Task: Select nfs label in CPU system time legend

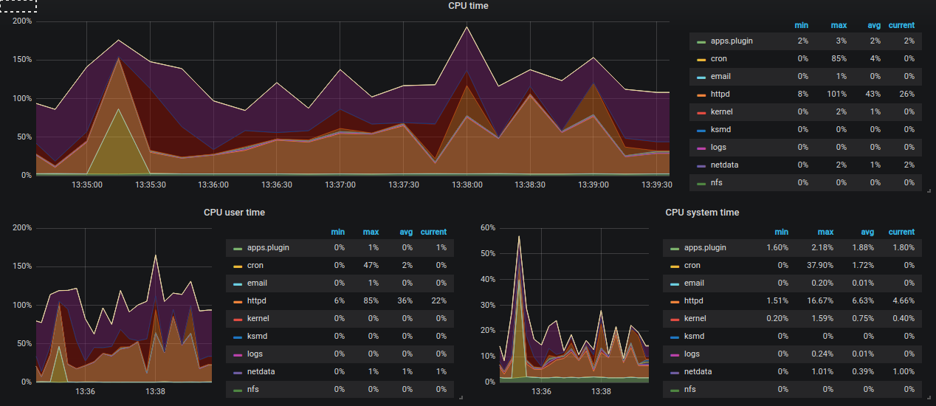Action: point(690,390)
